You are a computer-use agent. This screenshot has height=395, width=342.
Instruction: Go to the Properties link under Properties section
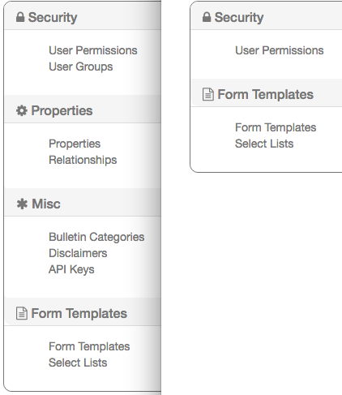(75, 144)
